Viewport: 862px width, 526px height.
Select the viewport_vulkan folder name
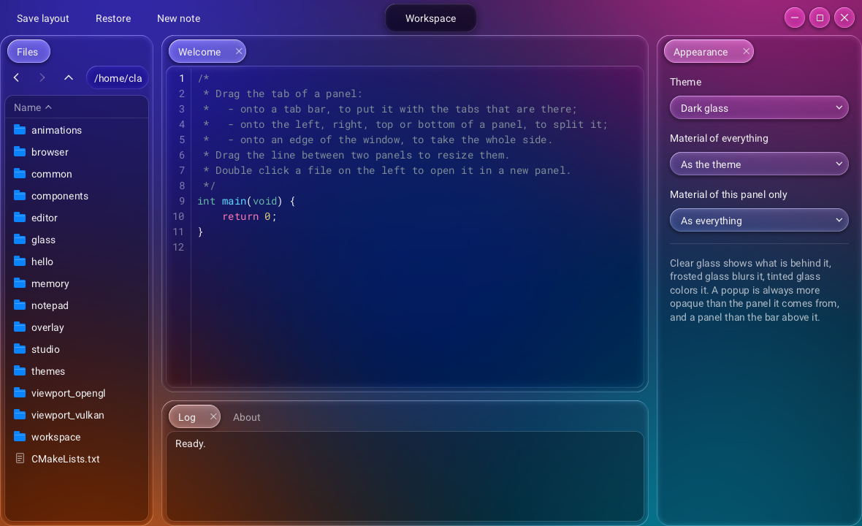(x=68, y=415)
